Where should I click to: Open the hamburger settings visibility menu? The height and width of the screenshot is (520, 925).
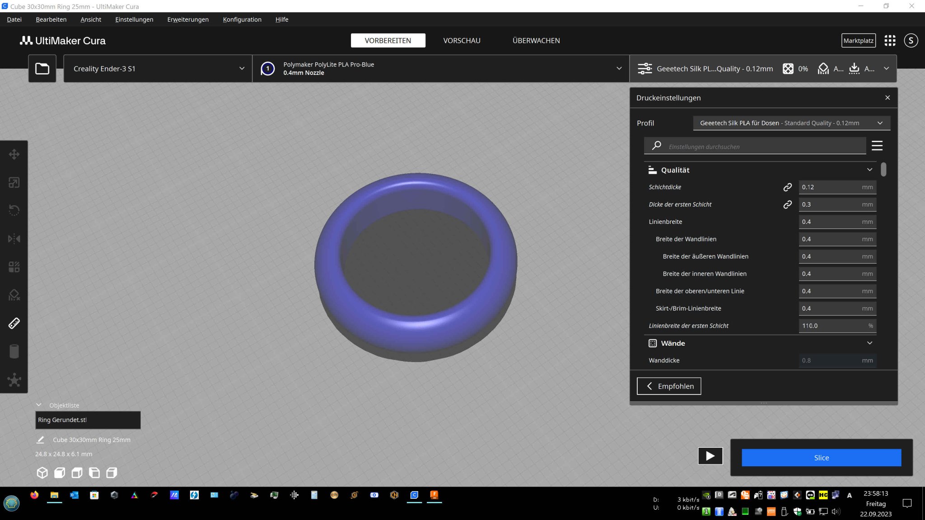tap(877, 146)
